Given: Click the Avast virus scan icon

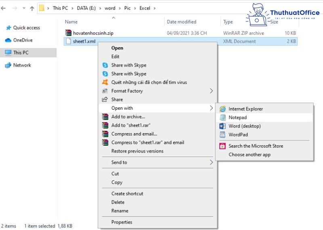Looking at the screenshot, I should [105, 82].
